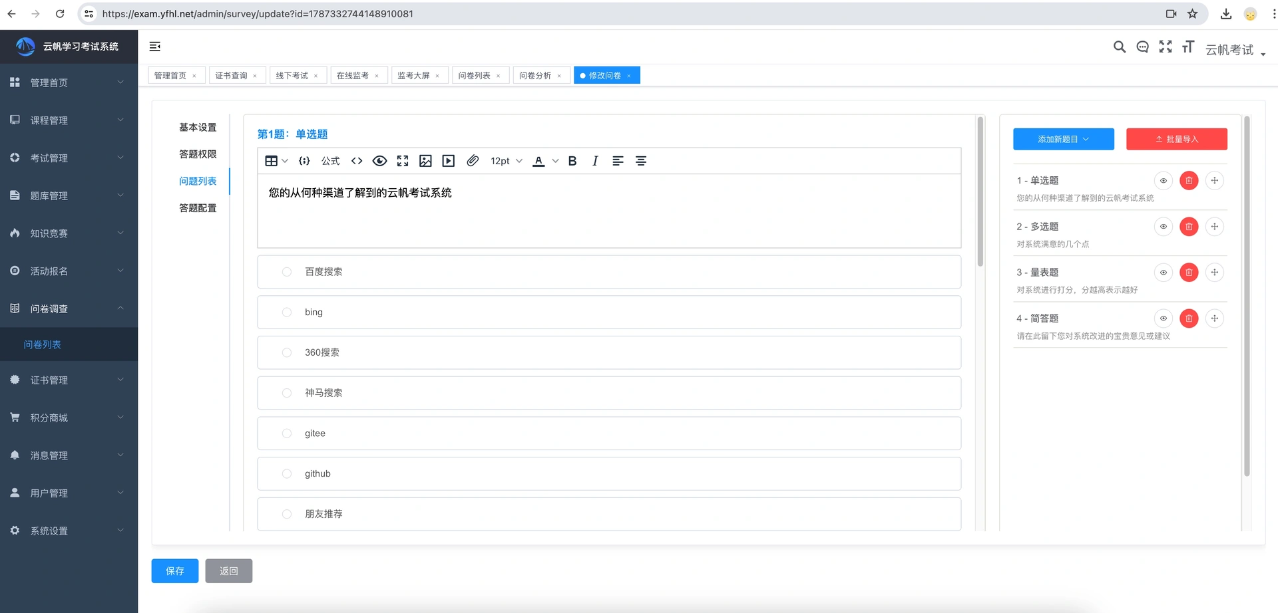
Task: Collapse the sidebar with hamburger icon
Action: [x=155, y=47]
